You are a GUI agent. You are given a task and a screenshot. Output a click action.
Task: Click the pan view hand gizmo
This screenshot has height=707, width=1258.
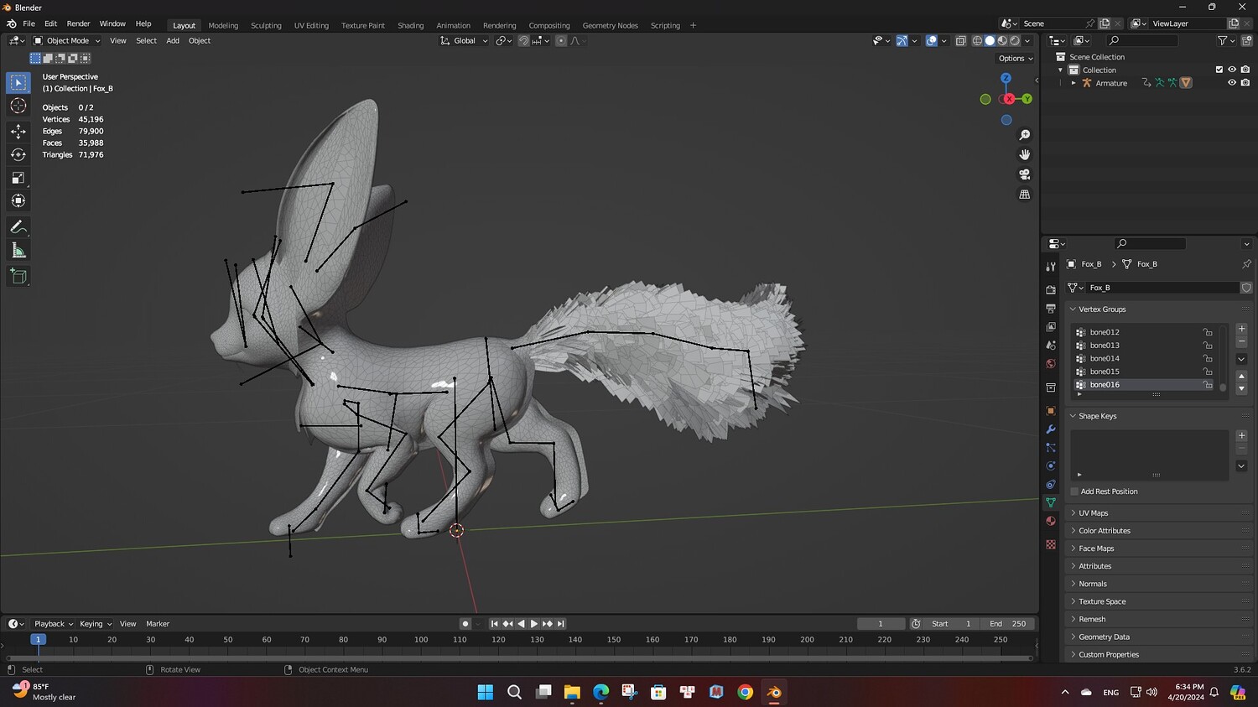coord(1024,154)
